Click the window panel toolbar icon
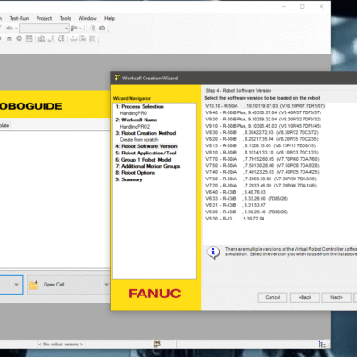Viewport: 357px width, 357px height. pos(29,38)
